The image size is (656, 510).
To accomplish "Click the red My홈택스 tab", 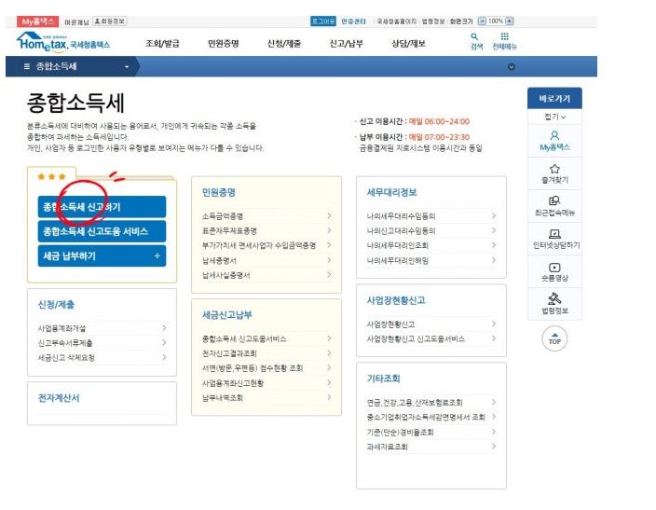I will tap(37, 21).
